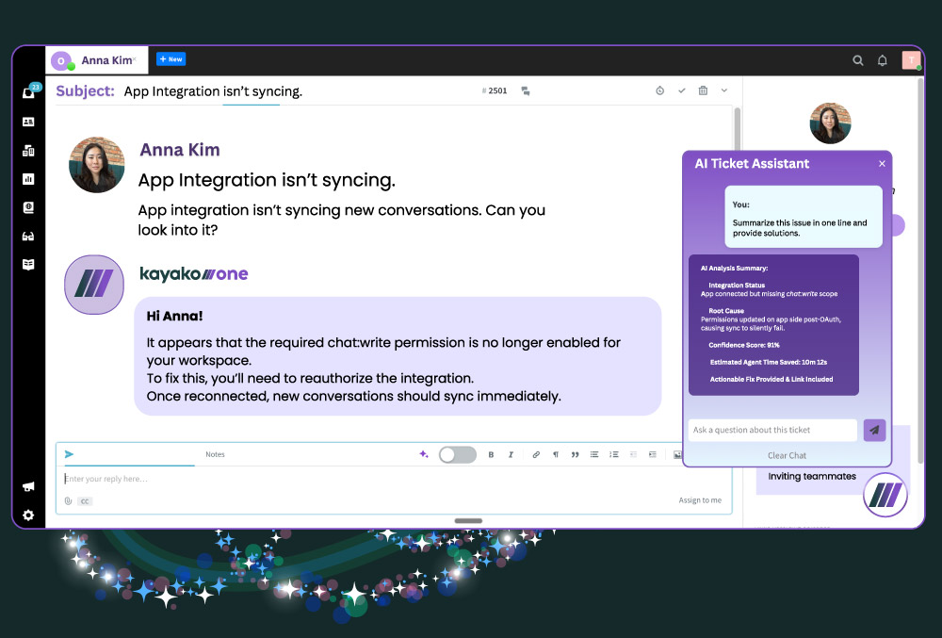Insert a bulleted list in the reply
Image resolution: width=942 pixels, height=638 pixels.
point(594,455)
